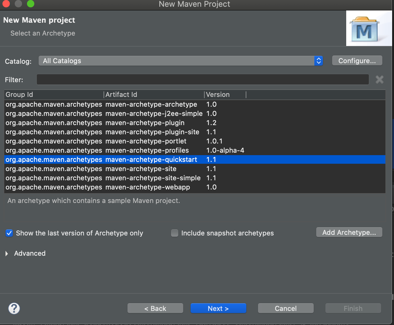Screen dimensions: 394x325
Task: Focus the Filter text field
Action: coord(203,79)
